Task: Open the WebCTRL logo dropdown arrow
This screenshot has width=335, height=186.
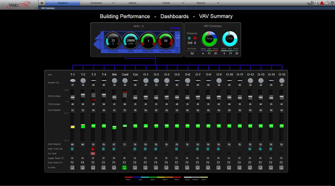Action: tap(36, 8)
